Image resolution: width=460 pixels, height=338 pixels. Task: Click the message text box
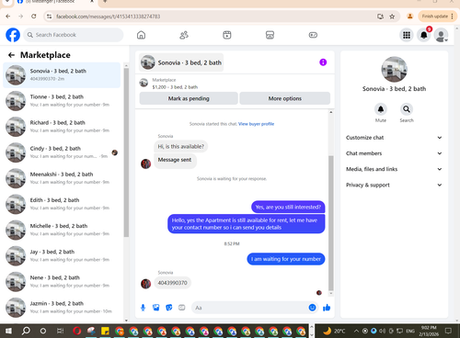point(255,308)
